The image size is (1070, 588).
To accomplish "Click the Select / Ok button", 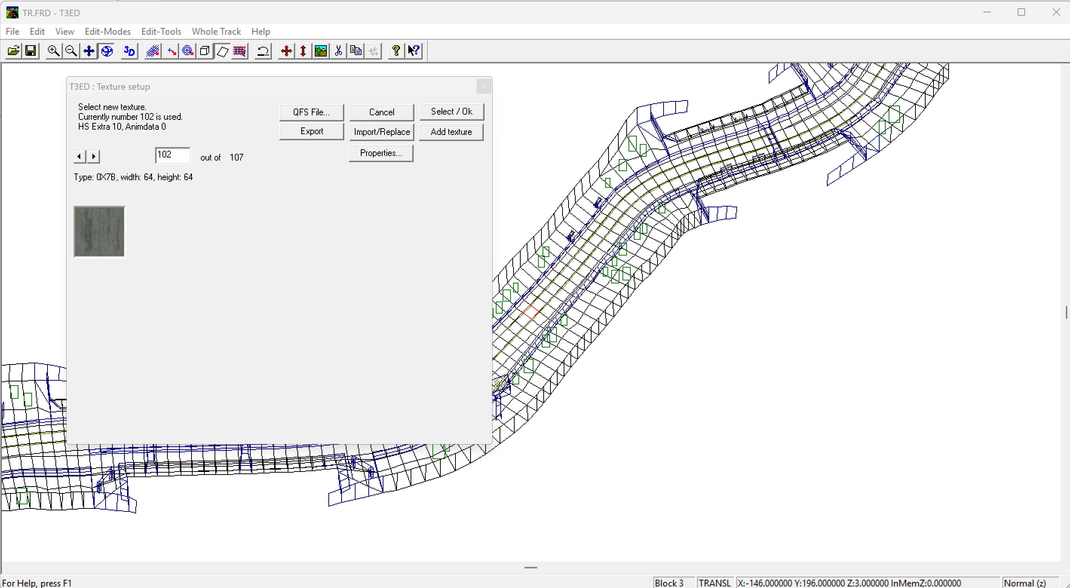I will [452, 112].
